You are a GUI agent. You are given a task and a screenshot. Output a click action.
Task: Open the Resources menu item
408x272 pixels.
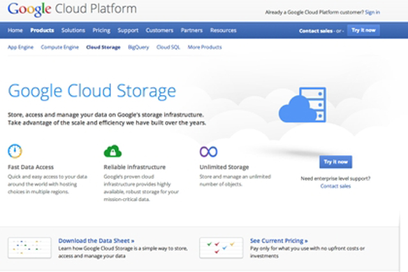coord(223,31)
